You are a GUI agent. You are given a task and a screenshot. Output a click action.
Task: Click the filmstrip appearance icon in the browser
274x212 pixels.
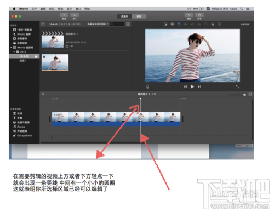click(128, 24)
